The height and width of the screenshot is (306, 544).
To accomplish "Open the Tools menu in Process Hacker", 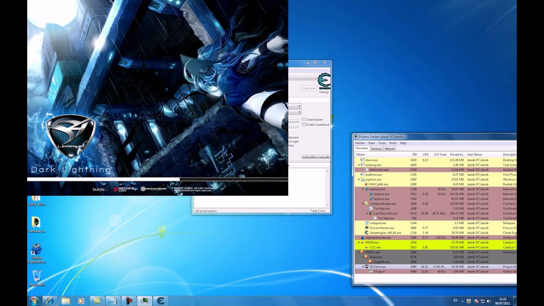I will pyautogui.click(x=382, y=143).
